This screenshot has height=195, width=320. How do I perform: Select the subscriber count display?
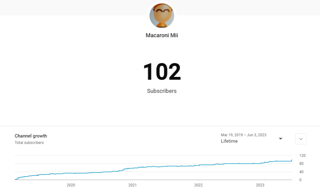pyautogui.click(x=162, y=71)
